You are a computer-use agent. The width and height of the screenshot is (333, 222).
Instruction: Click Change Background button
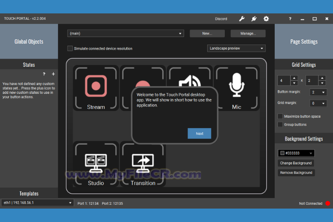point(296,163)
